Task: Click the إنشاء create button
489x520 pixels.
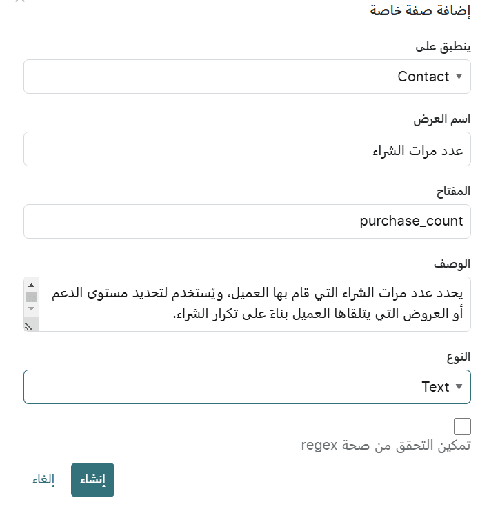Action: 92,480
